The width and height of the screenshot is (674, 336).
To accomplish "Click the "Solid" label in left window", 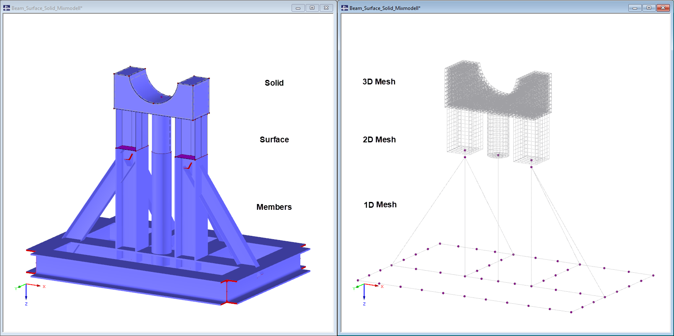I will 274,83.
